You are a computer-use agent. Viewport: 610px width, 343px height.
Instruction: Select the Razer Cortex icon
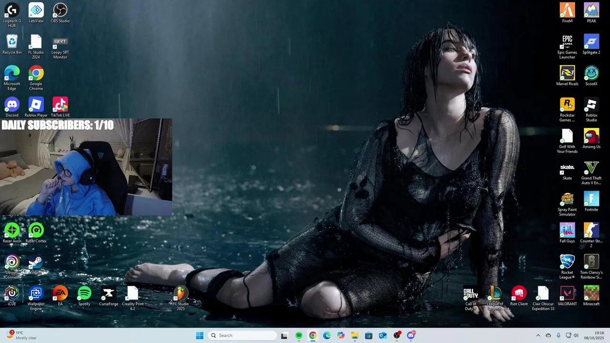[36, 233]
